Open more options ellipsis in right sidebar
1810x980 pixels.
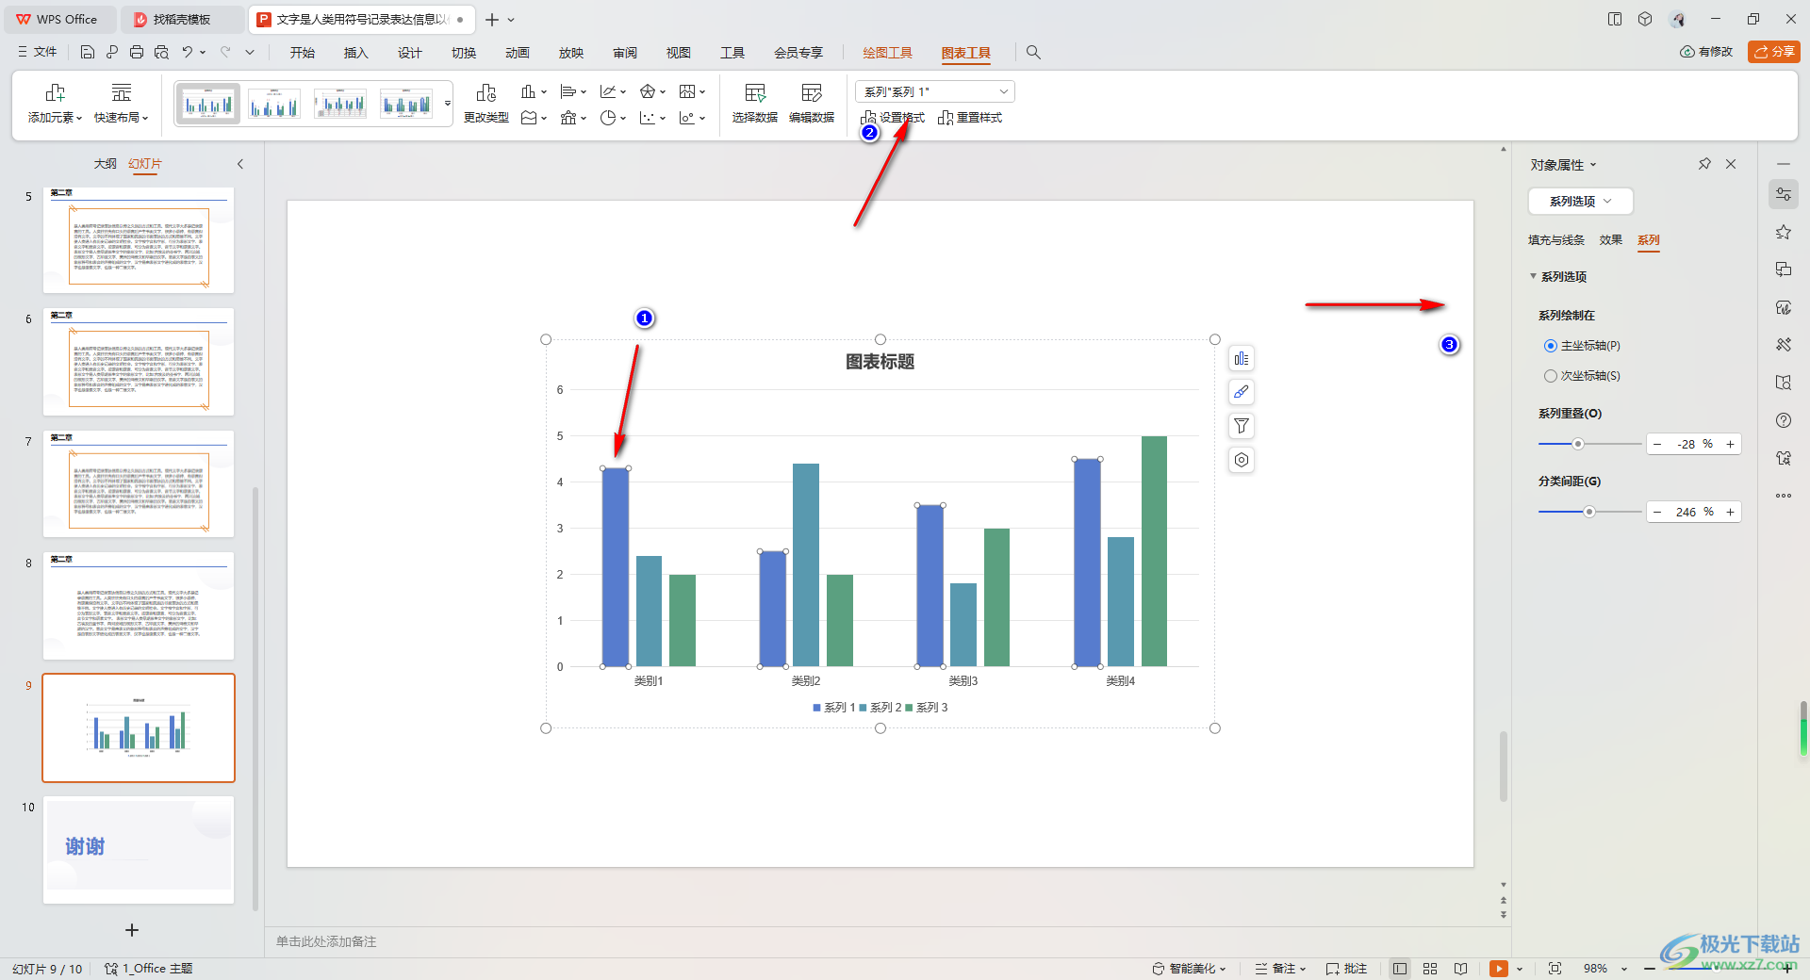coord(1784,496)
